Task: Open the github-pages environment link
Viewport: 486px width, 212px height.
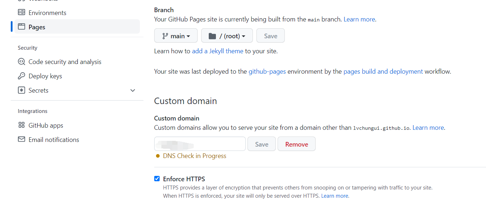Action: pyautogui.click(x=267, y=72)
